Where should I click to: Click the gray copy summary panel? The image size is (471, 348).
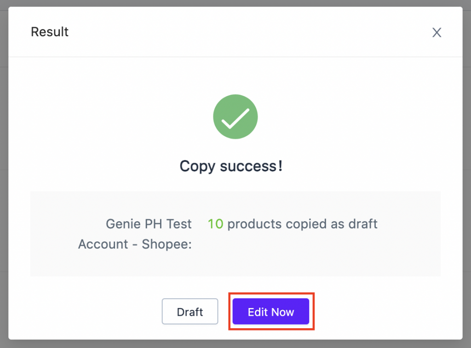click(x=235, y=234)
